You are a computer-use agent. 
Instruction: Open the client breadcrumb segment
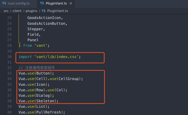(x=17, y=11)
